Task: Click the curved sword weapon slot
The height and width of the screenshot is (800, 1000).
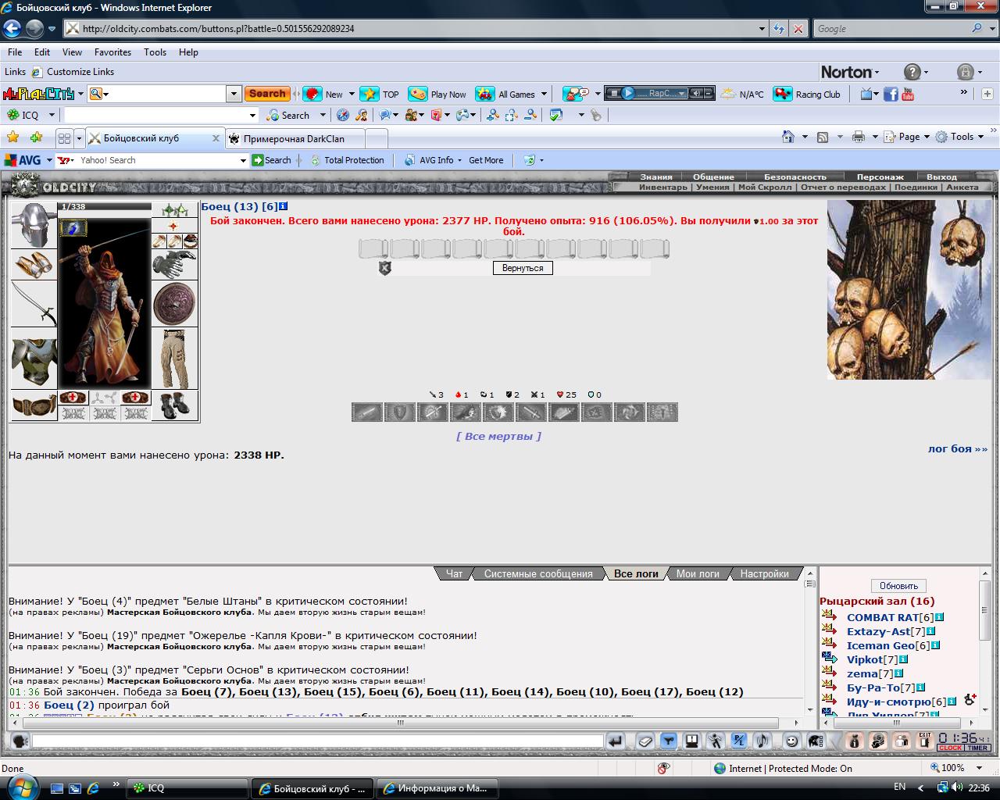Action: pyautogui.click(x=34, y=304)
